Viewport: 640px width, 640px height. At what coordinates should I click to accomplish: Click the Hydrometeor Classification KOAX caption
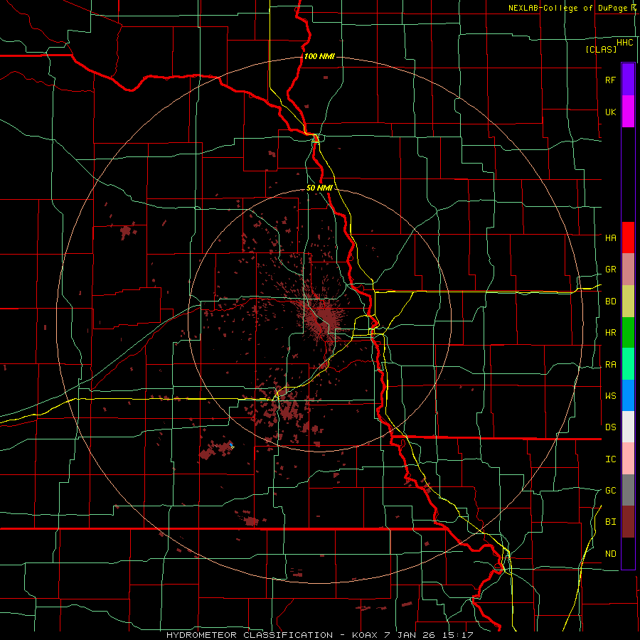[x=319, y=635]
